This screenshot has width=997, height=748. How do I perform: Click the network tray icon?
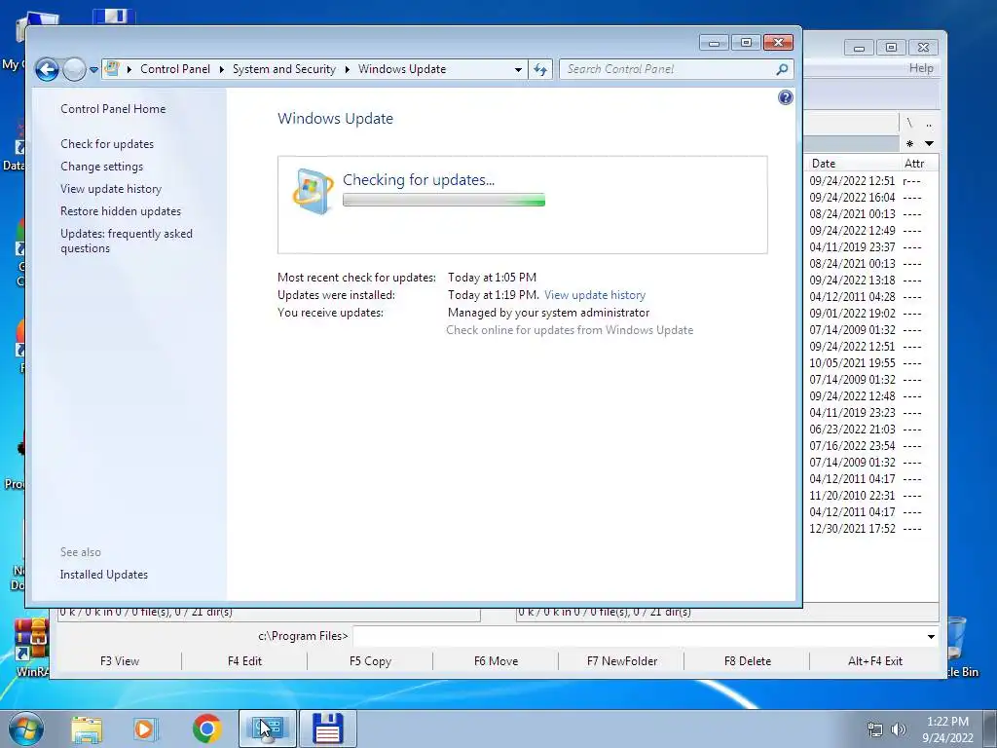[x=875, y=729]
